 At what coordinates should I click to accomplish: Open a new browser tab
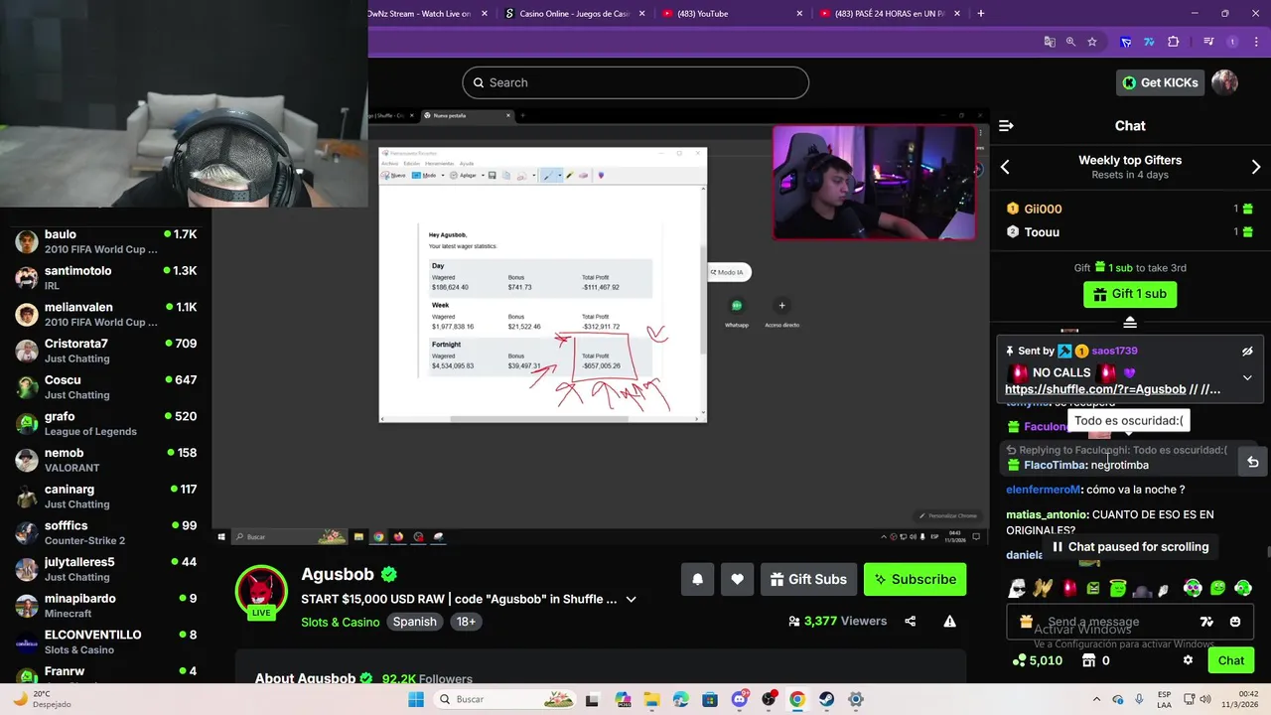pyautogui.click(x=981, y=14)
